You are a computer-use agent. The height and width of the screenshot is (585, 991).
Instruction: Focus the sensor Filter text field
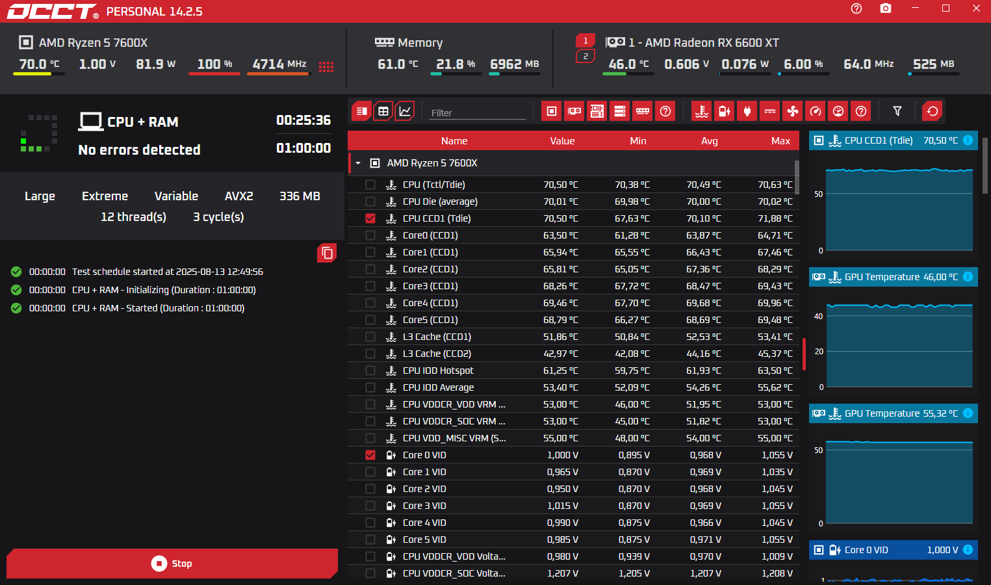coord(478,112)
